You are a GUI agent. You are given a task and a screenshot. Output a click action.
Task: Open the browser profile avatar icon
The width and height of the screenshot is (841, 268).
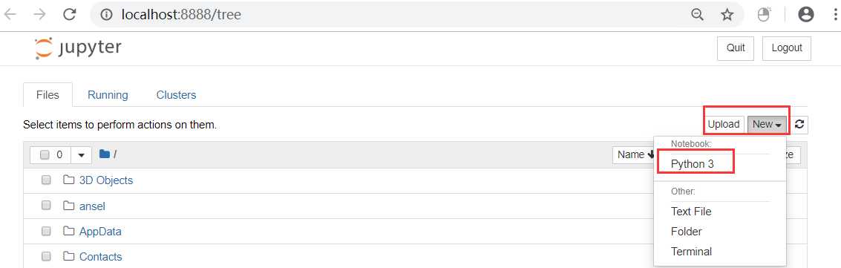pyautogui.click(x=805, y=14)
